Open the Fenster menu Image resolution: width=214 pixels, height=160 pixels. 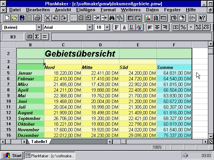173,10
